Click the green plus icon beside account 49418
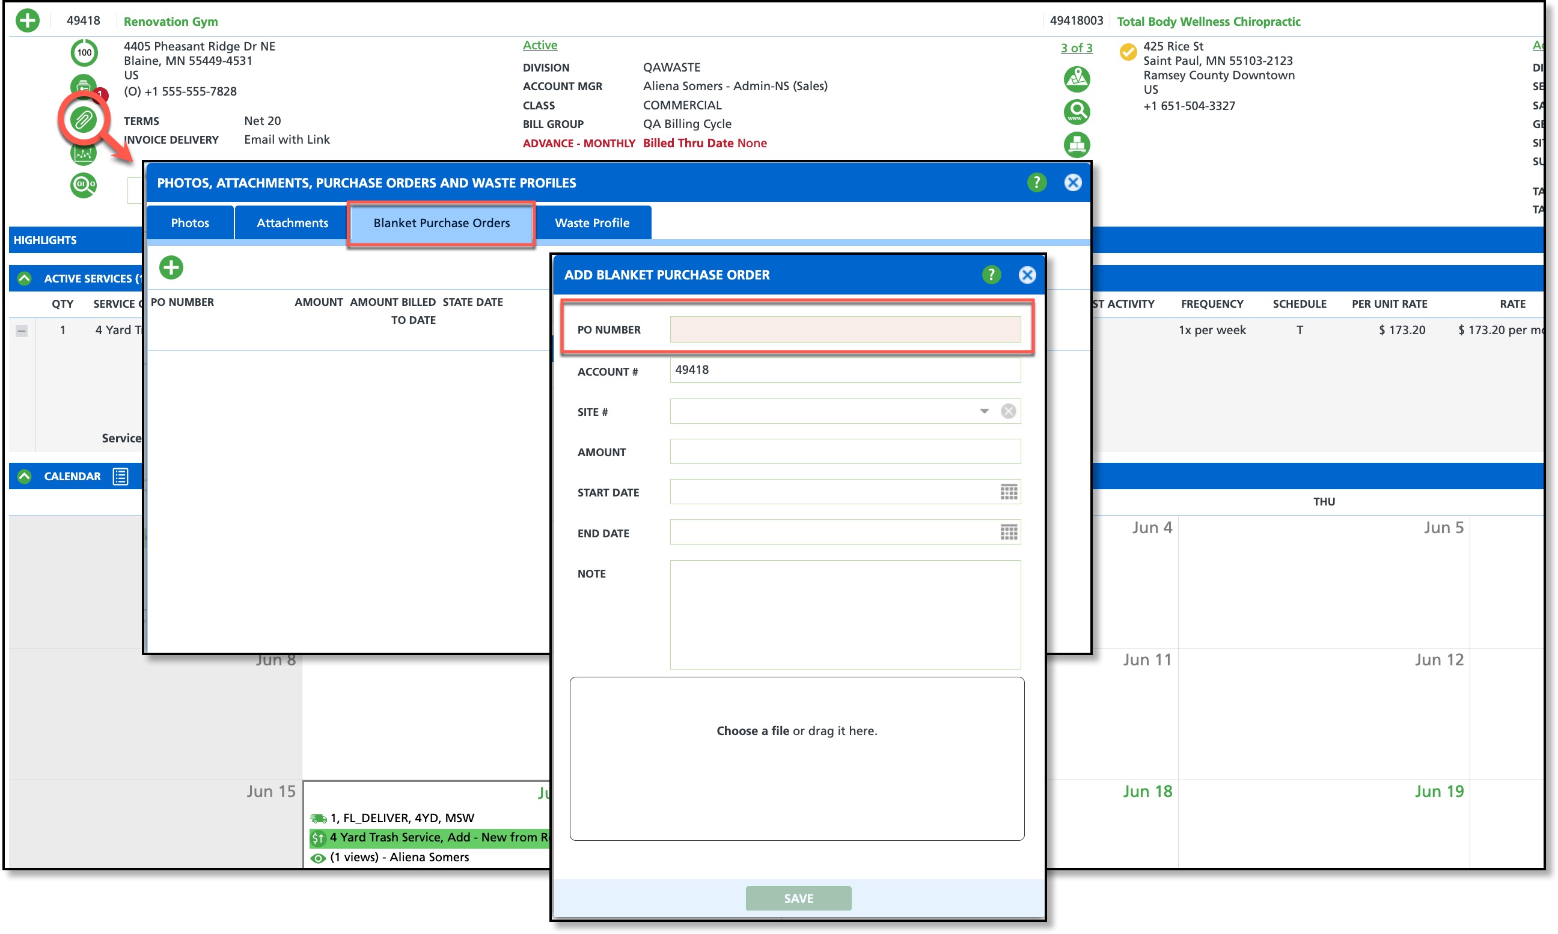 27,21
